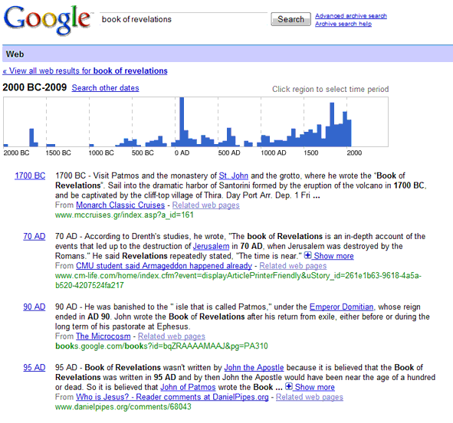Select the rightmost timeline bar past 2000
The height and width of the screenshot is (423, 453).
coord(349,133)
